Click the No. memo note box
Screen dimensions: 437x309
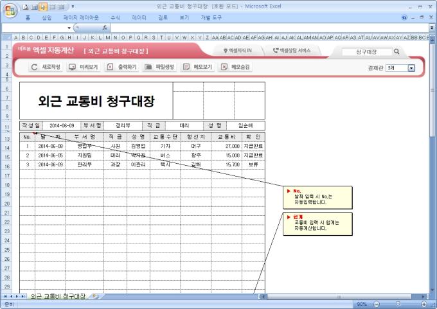[x=317, y=198]
